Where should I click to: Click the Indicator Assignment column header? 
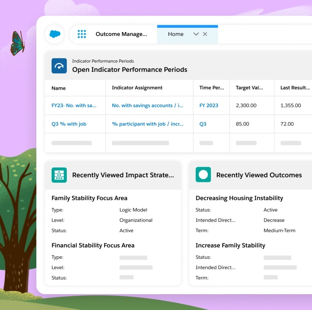[137, 88]
